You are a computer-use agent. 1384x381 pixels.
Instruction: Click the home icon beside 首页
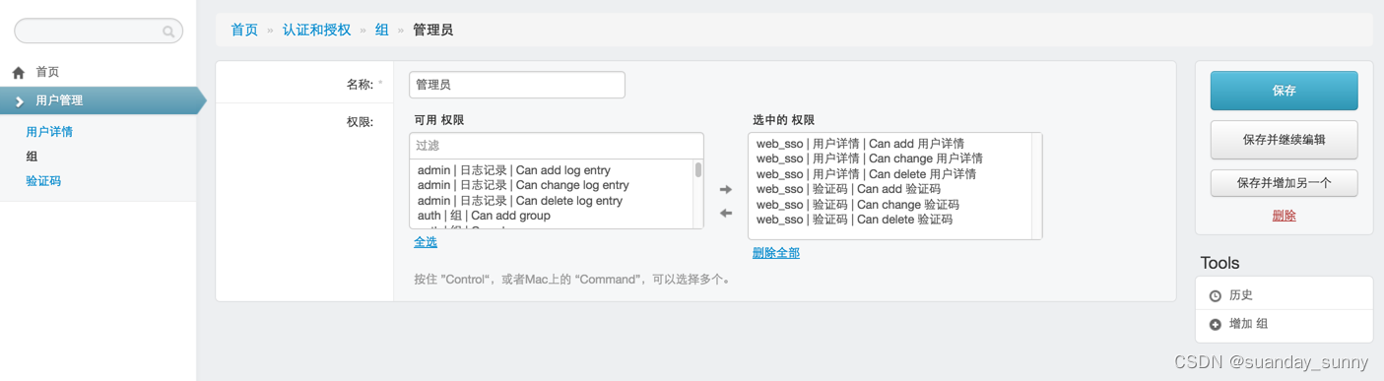click(18, 73)
